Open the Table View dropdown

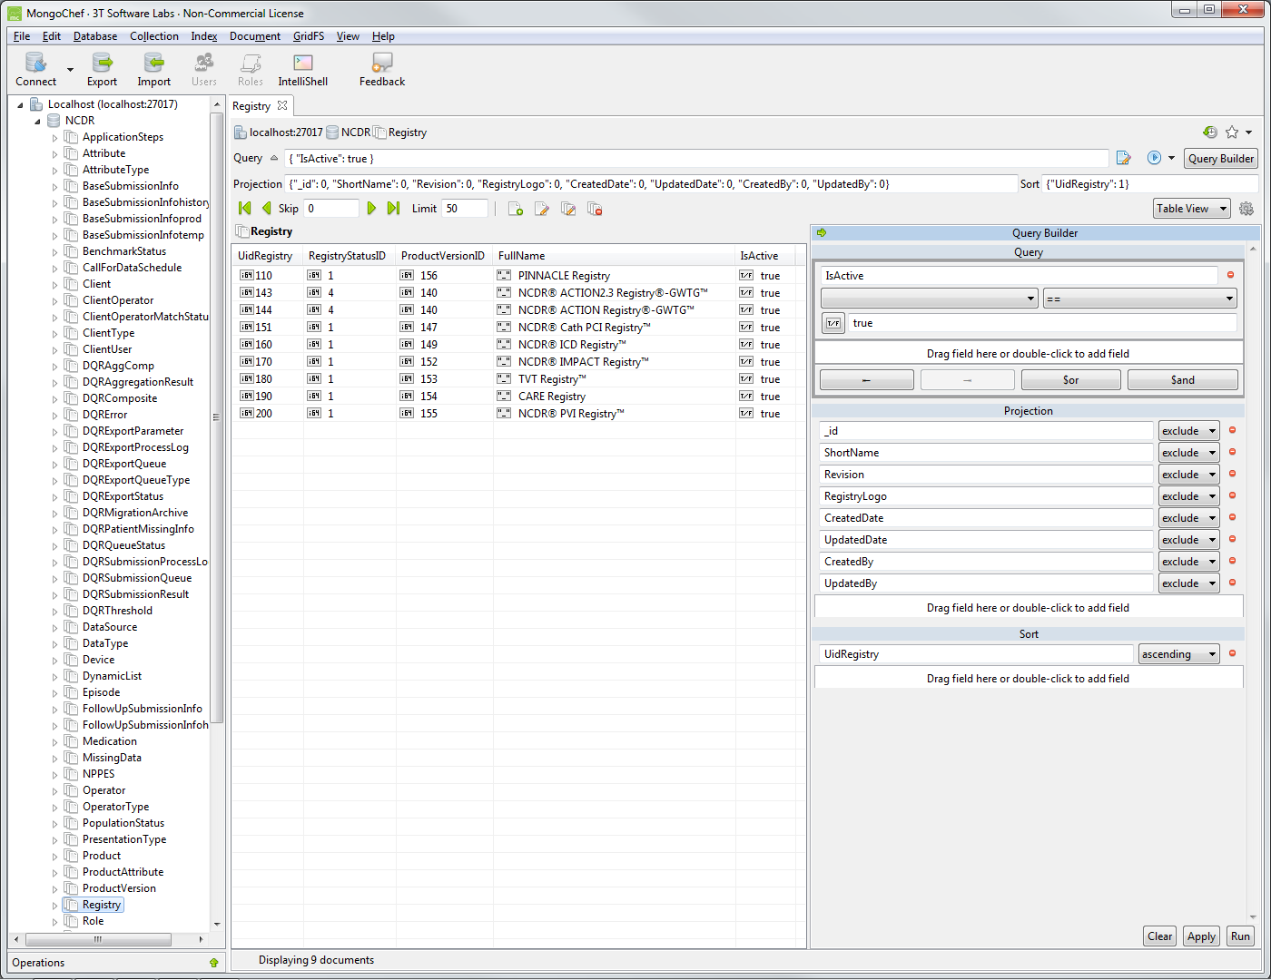1191,209
